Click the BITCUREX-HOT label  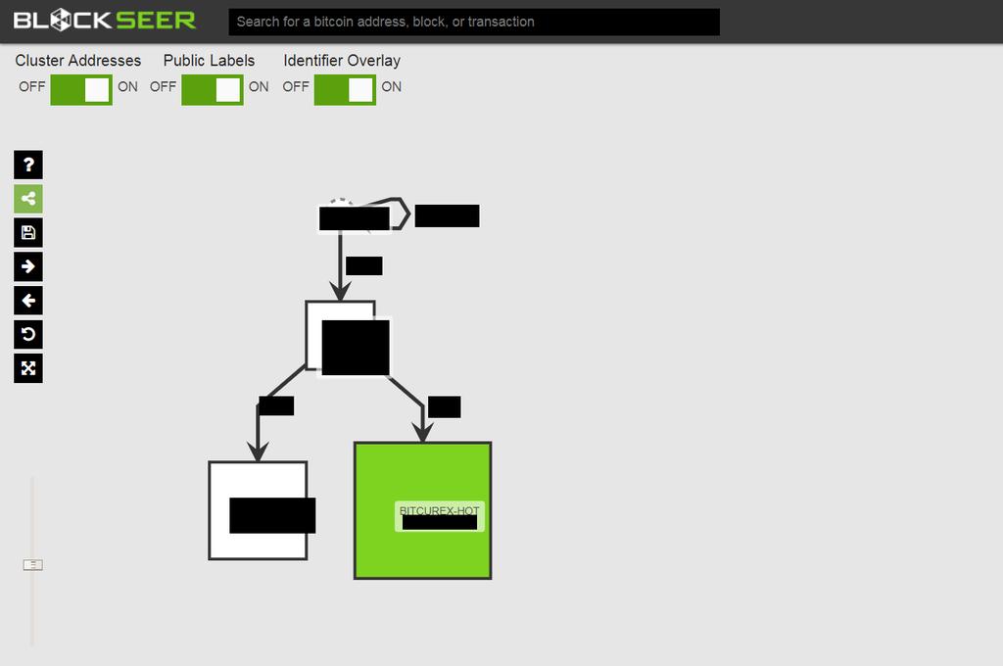[440, 510]
